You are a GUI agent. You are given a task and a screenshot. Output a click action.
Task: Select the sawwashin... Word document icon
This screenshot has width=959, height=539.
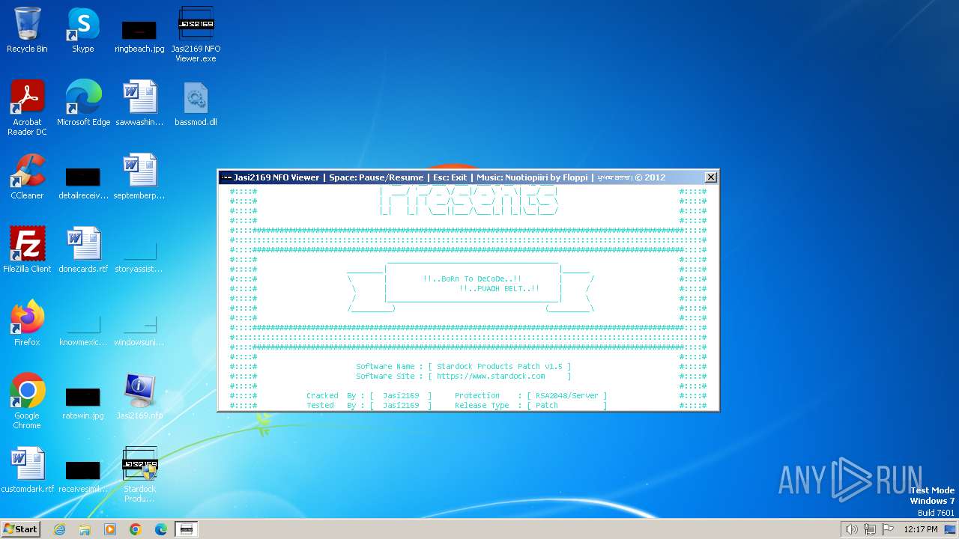point(139,103)
